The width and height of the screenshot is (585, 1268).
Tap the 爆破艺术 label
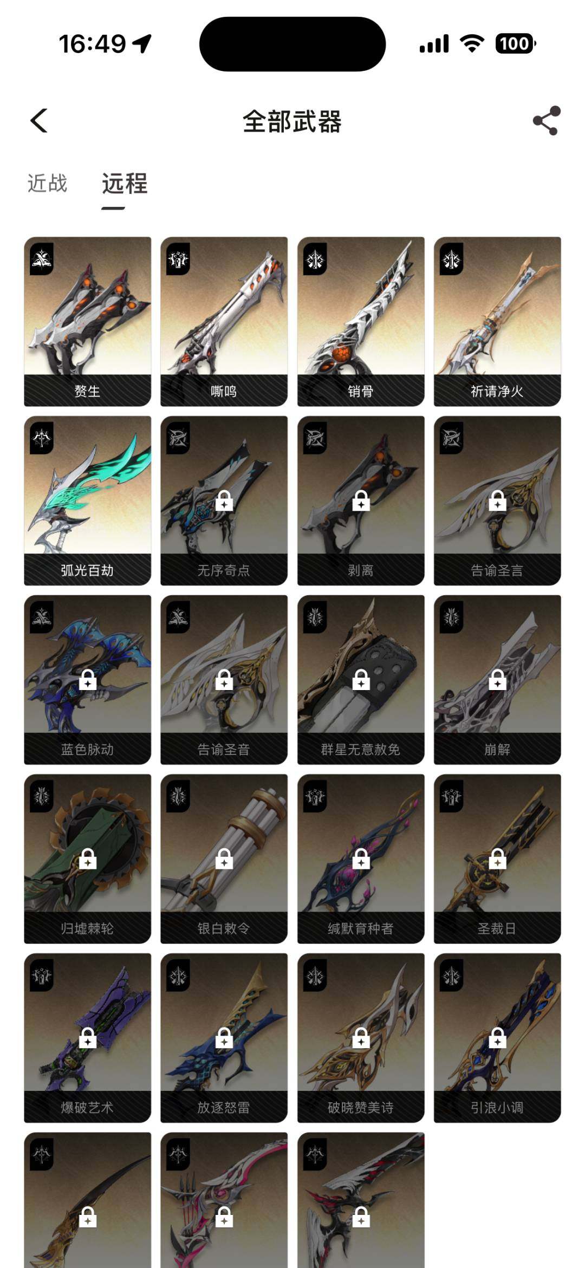tap(87, 1108)
